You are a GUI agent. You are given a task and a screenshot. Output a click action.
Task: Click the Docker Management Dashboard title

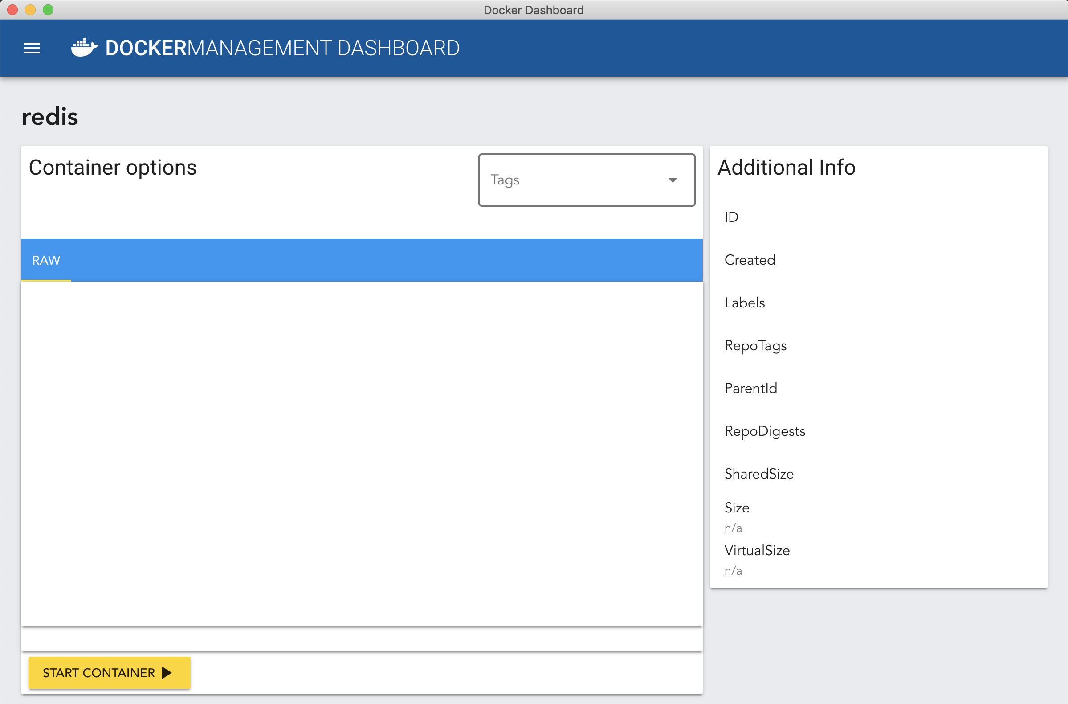282,48
